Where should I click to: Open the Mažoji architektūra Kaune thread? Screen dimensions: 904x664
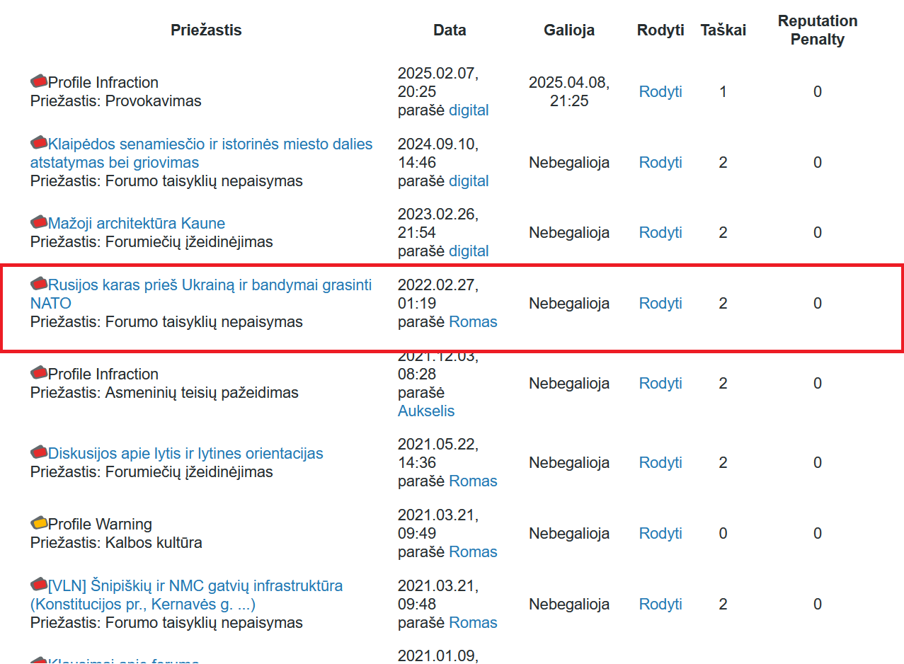(137, 224)
